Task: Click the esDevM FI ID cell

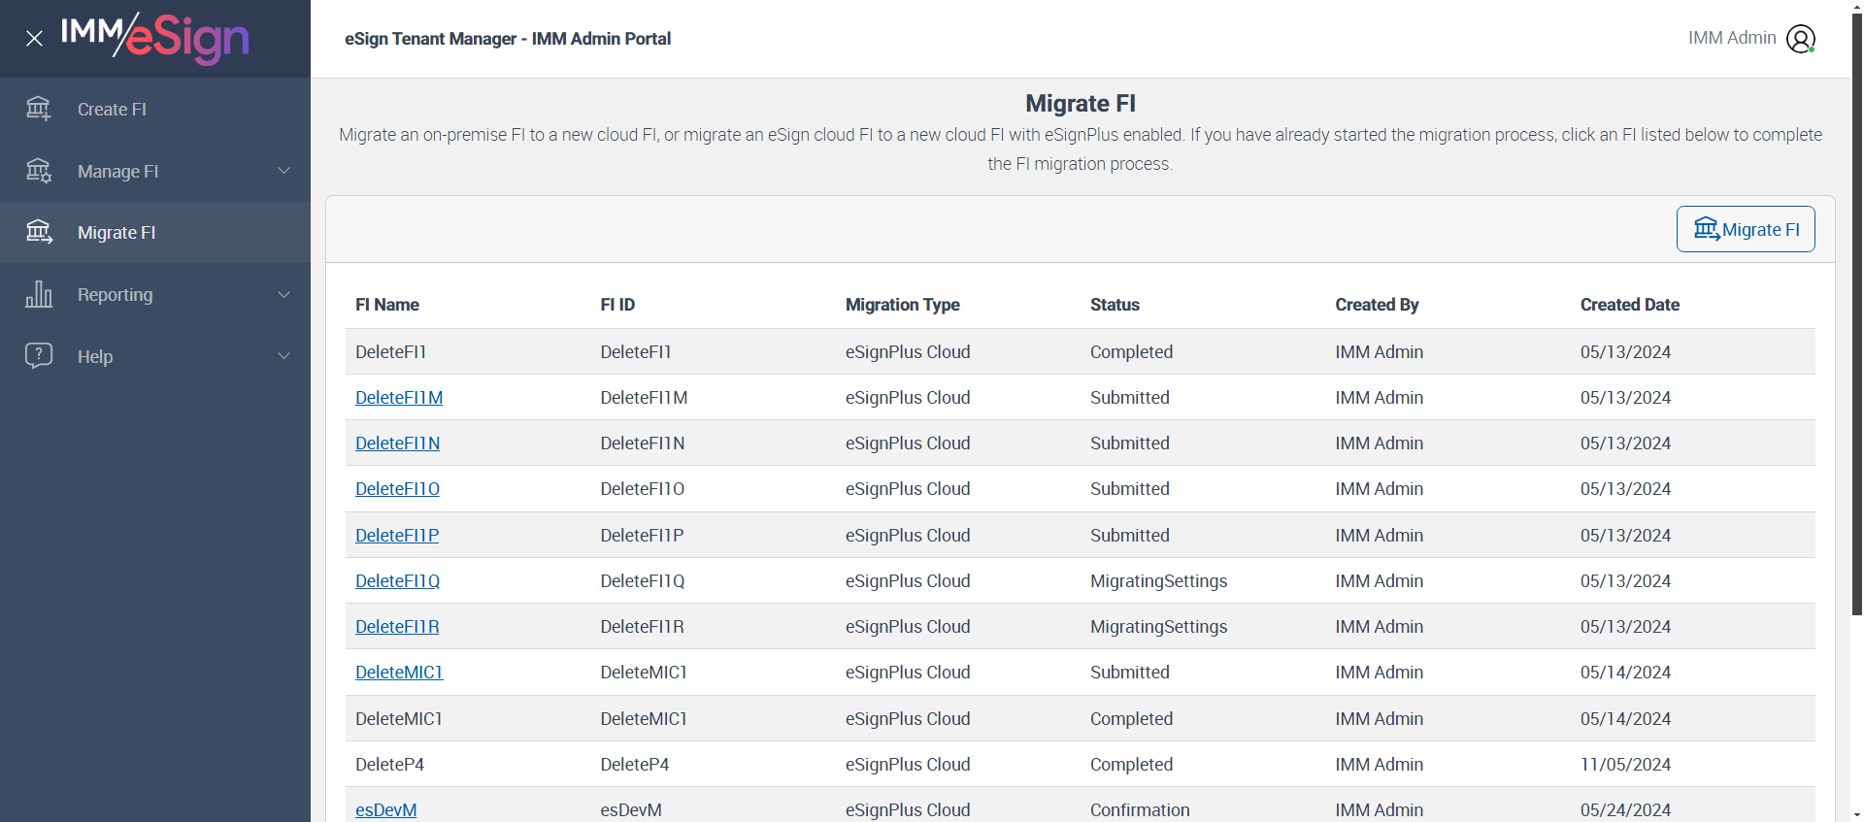Action: (x=631, y=810)
